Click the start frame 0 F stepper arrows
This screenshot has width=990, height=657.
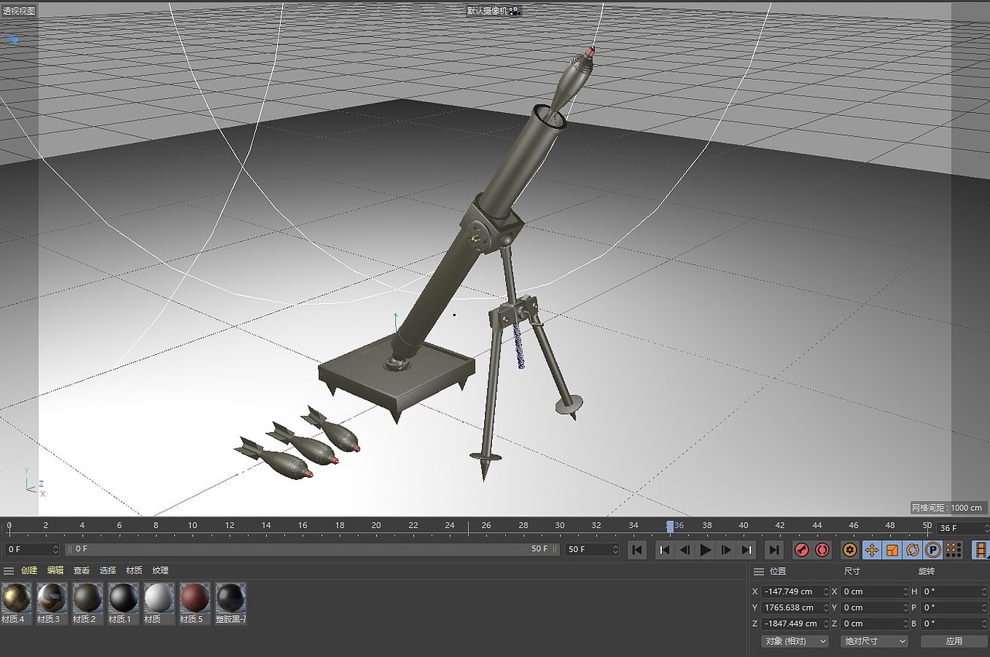pos(56,550)
